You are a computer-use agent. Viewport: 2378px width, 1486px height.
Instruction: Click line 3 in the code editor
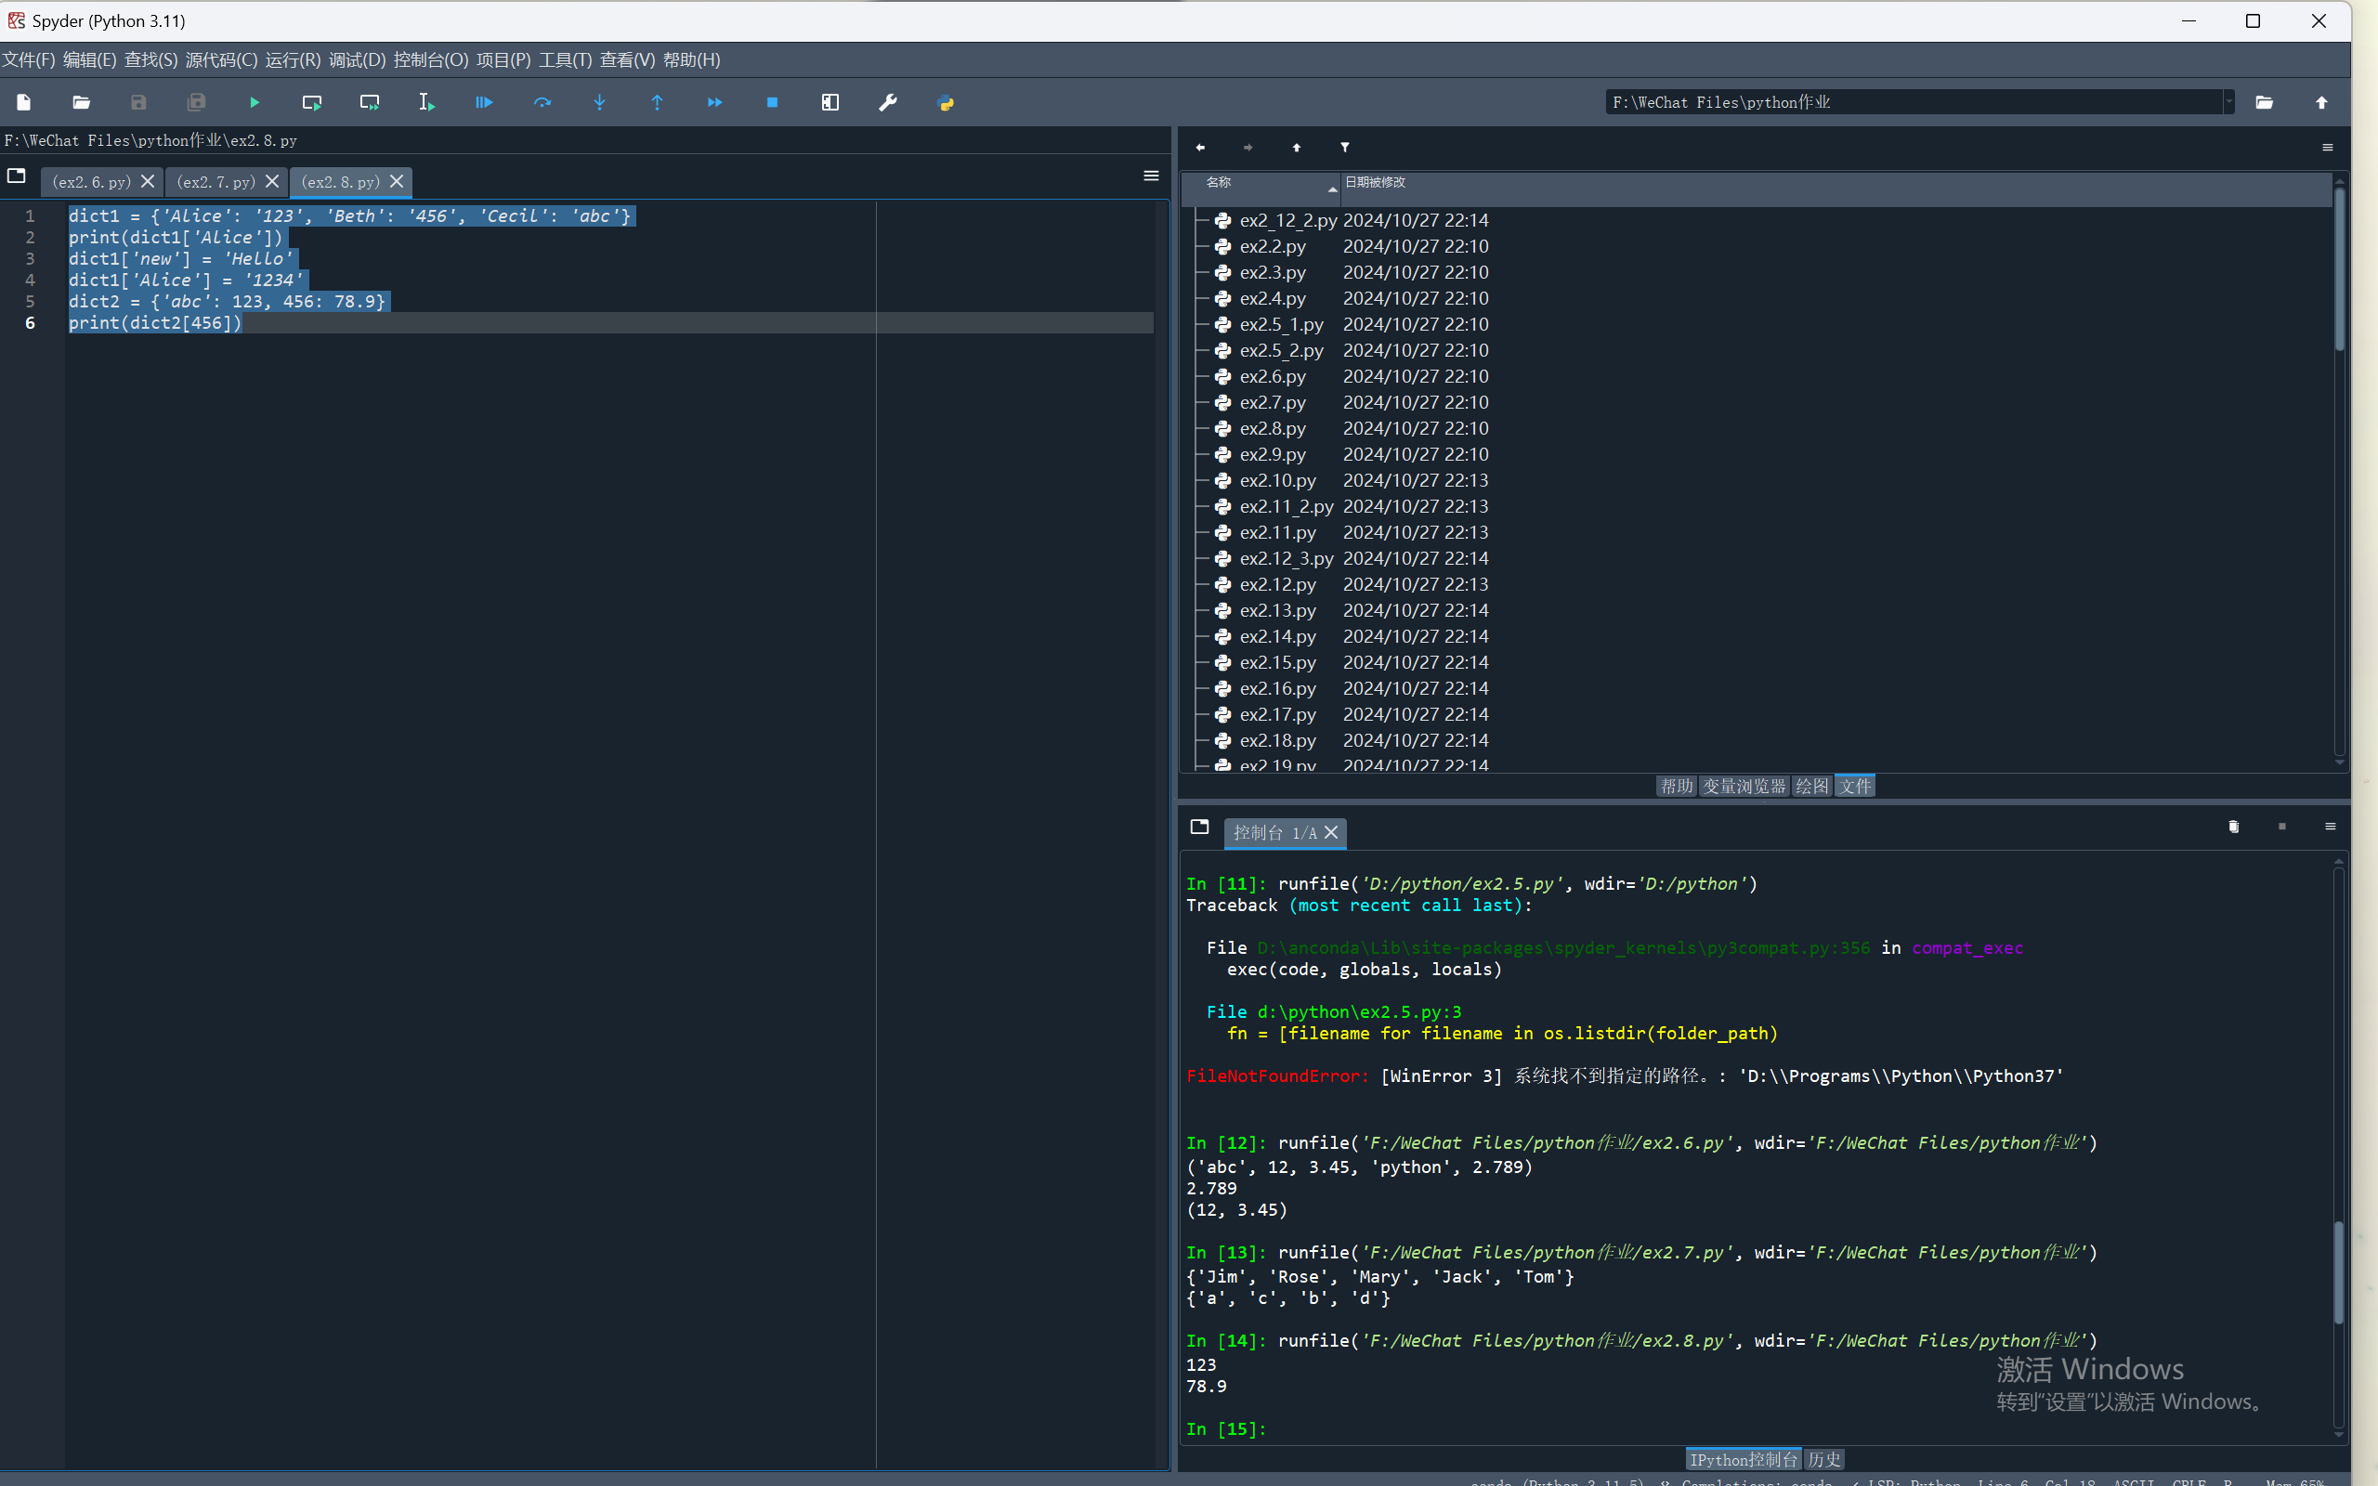[181, 258]
